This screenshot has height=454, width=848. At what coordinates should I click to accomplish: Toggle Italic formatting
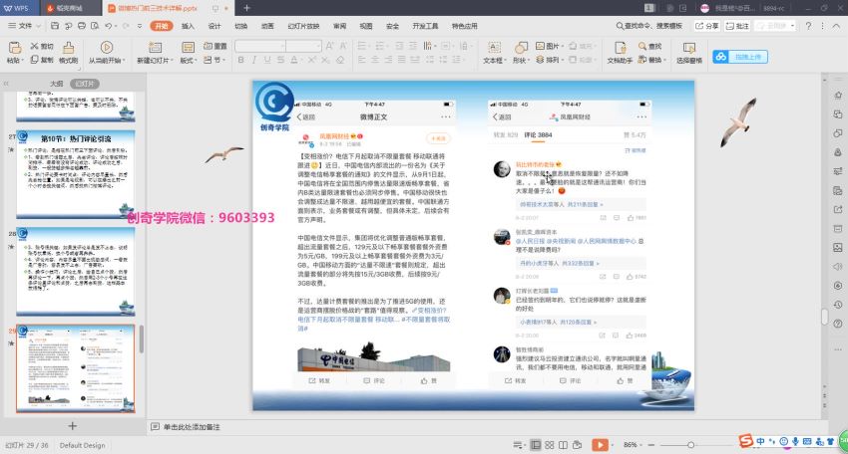point(254,60)
